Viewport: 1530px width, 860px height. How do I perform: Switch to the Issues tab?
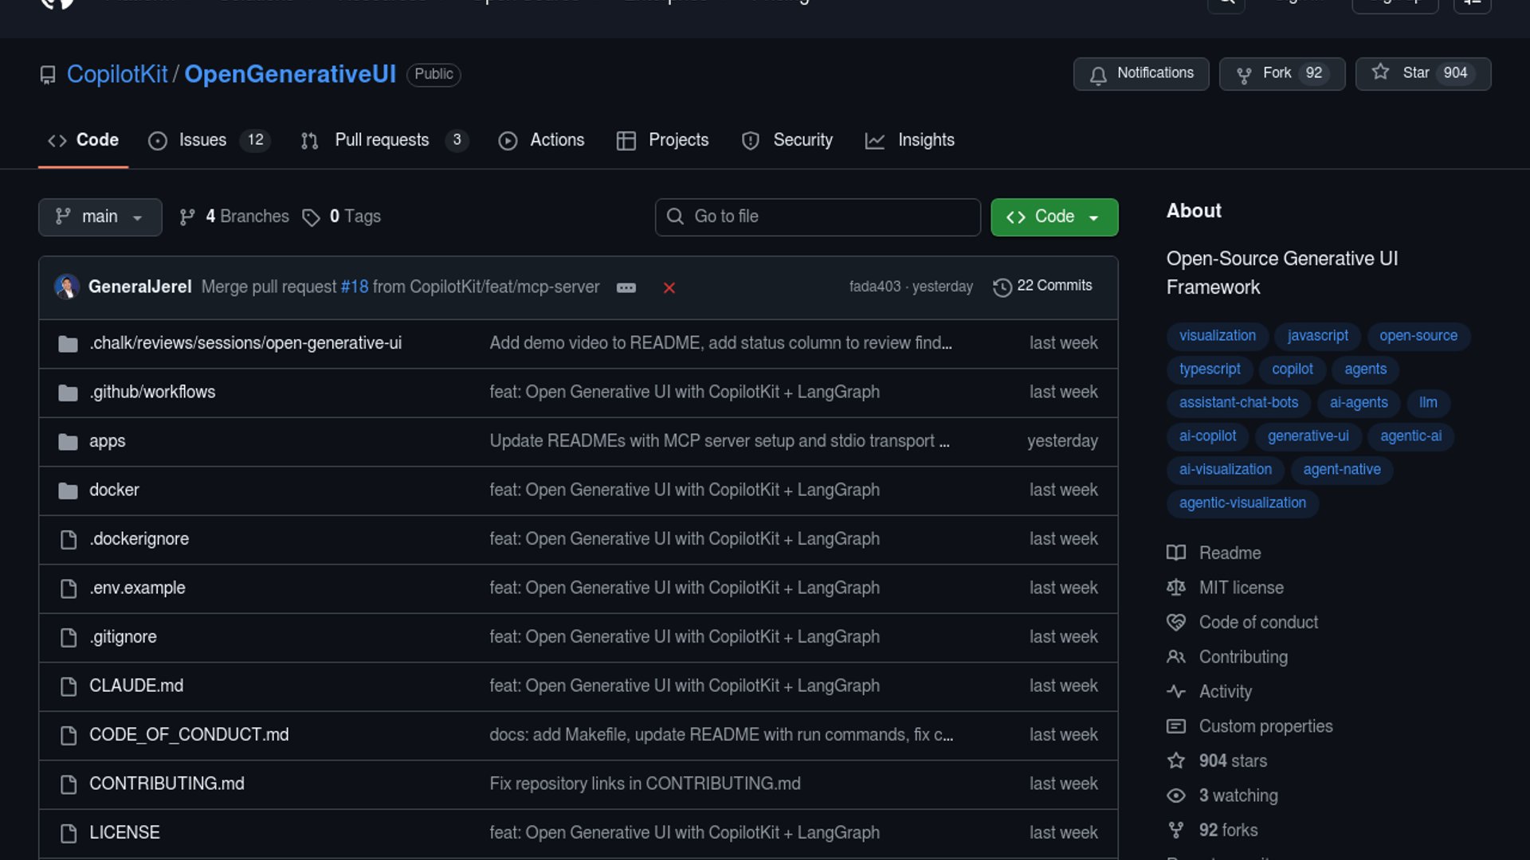202,140
